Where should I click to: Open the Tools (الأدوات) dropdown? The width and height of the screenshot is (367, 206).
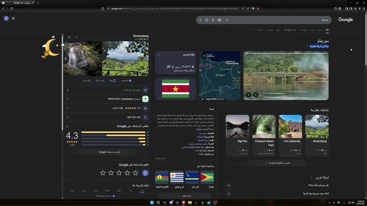pyautogui.click(x=259, y=30)
